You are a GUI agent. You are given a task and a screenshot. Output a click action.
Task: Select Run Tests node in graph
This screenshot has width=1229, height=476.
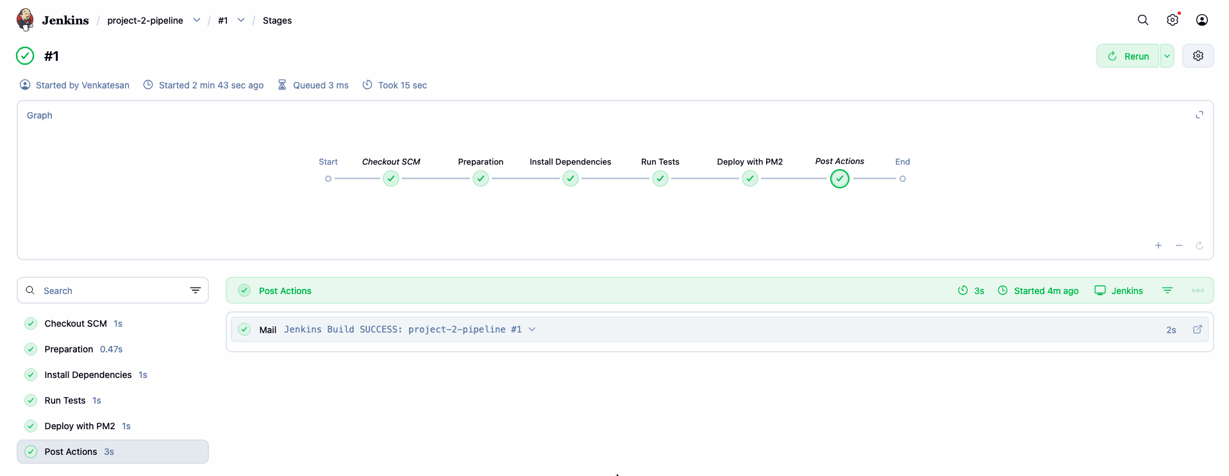click(x=660, y=179)
